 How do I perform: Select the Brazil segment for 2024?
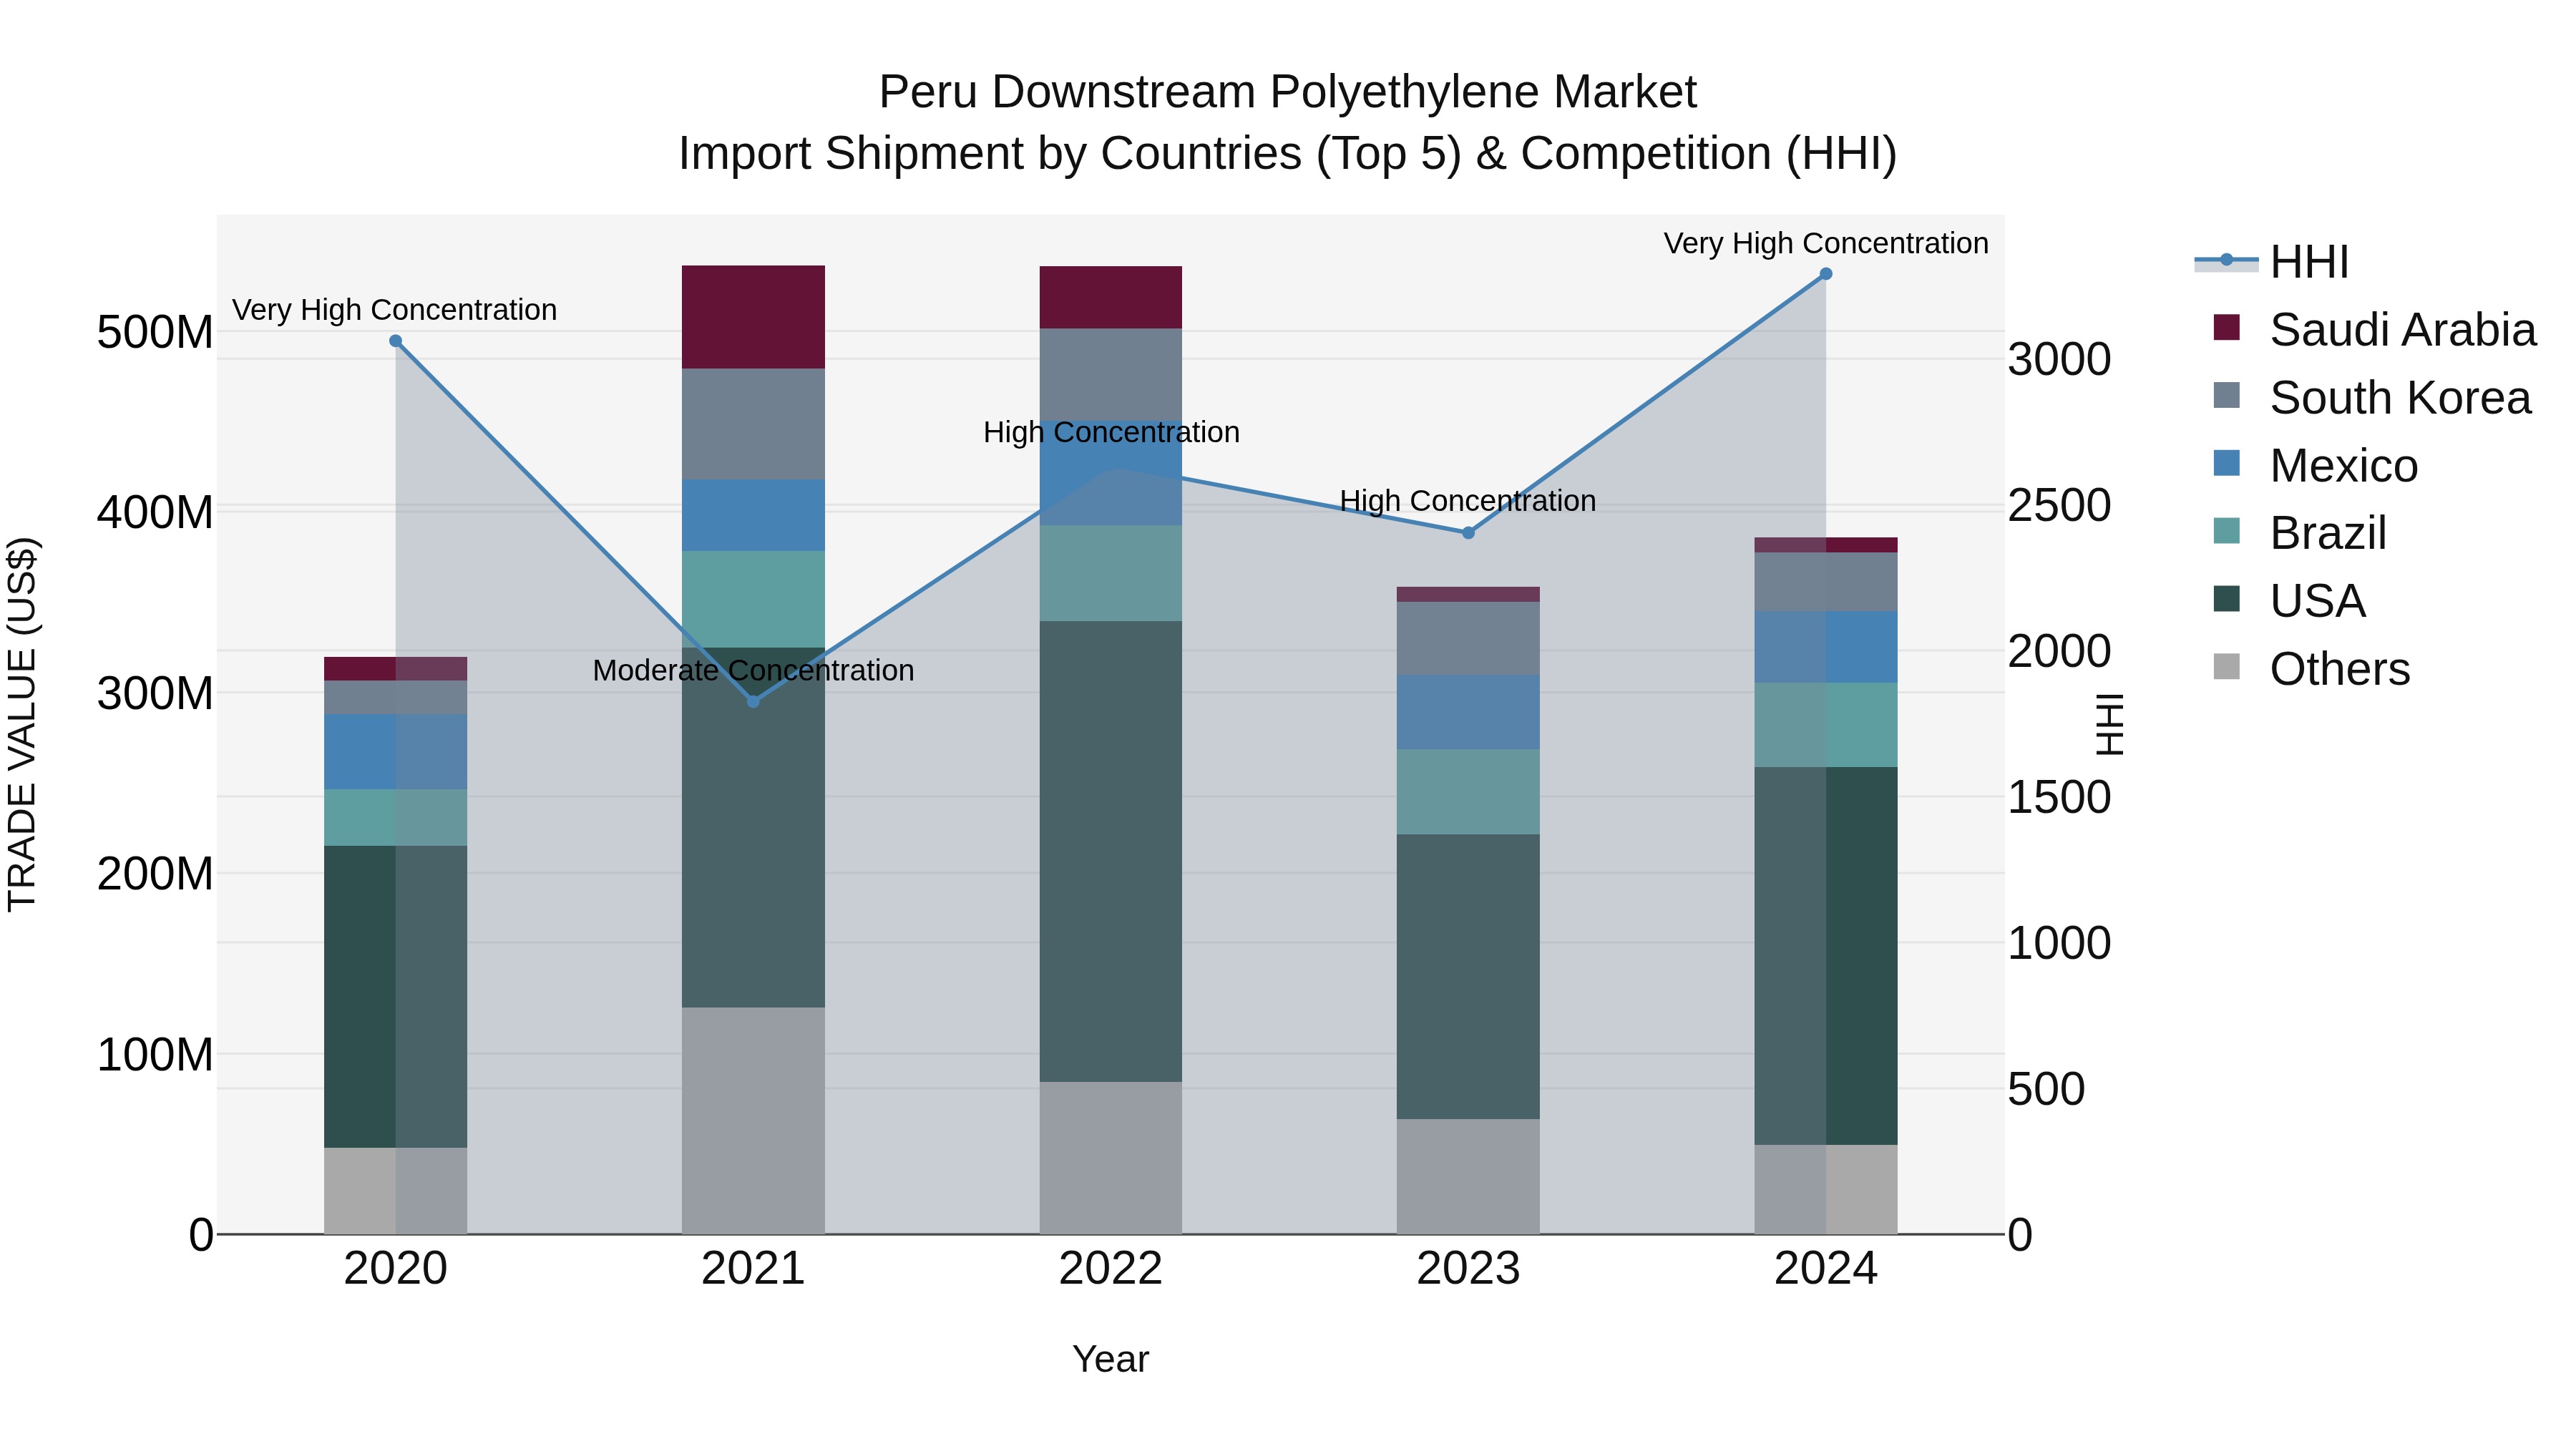pyautogui.click(x=1826, y=725)
